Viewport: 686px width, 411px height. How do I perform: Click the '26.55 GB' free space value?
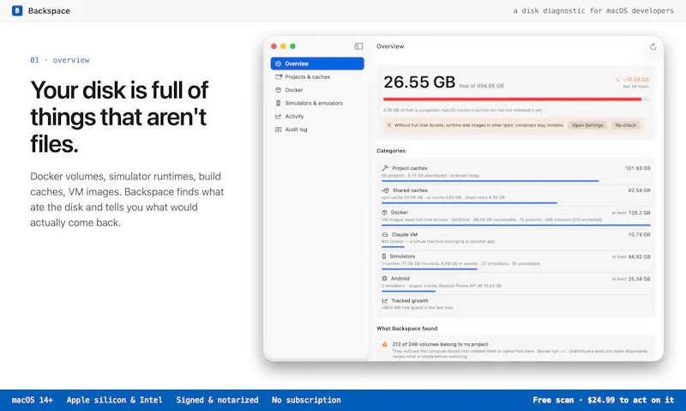[419, 82]
